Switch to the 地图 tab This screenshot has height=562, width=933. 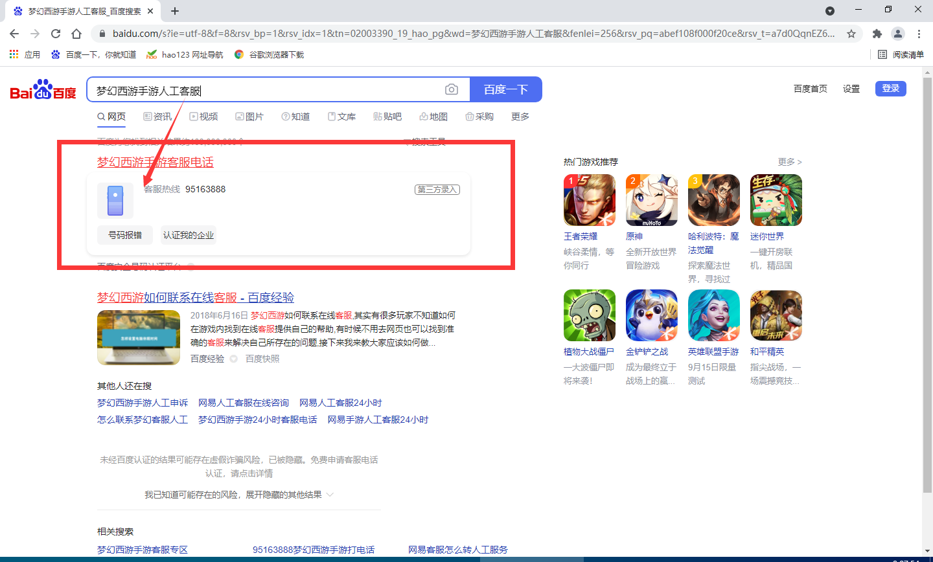[433, 117]
